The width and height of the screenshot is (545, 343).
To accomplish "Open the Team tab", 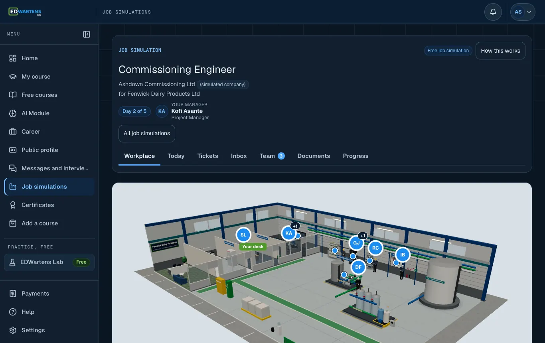I will pyautogui.click(x=272, y=156).
